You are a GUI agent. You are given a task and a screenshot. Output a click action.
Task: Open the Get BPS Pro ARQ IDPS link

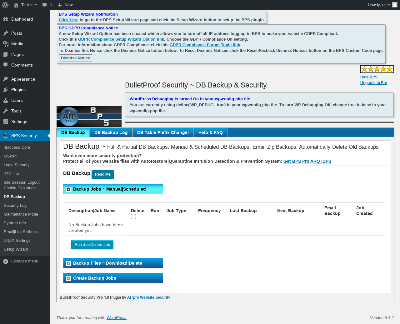pyautogui.click(x=307, y=161)
